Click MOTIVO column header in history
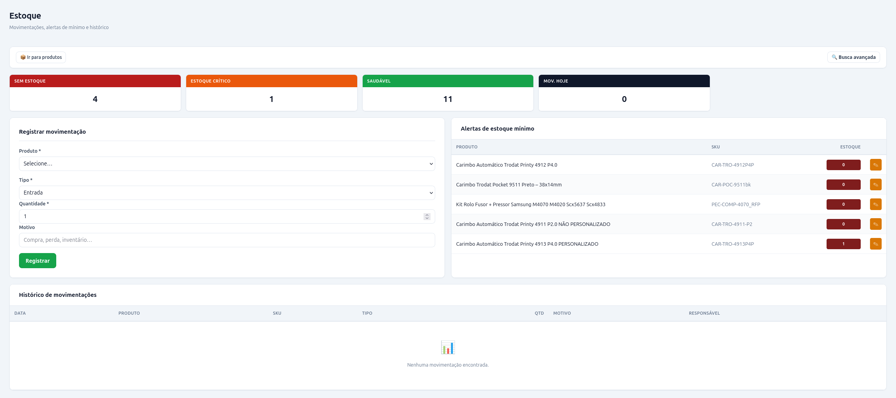The image size is (896, 398). 562,313
